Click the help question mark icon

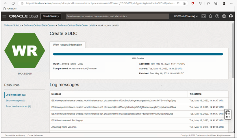pyautogui.click(x=217, y=16)
